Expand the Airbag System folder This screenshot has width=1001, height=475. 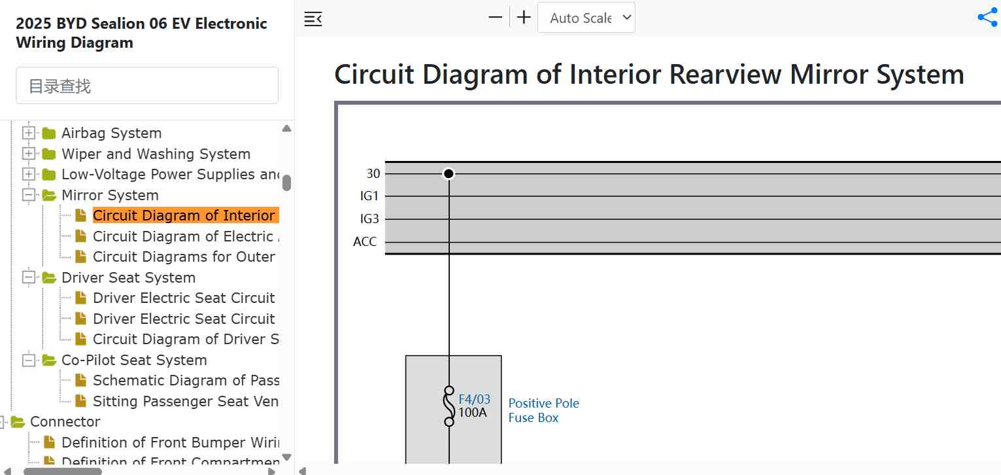tap(28, 133)
